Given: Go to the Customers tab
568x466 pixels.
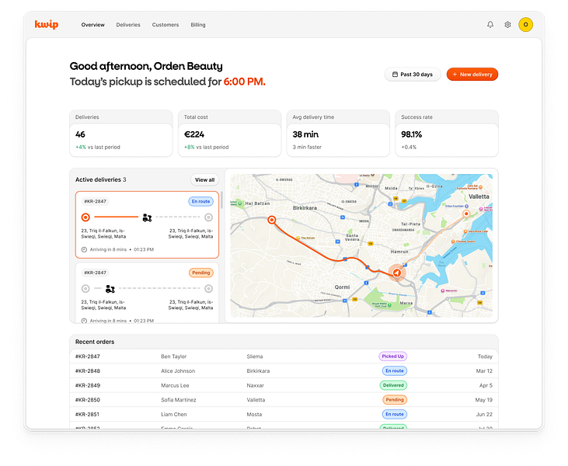Looking at the screenshot, I should pos(166,25).
